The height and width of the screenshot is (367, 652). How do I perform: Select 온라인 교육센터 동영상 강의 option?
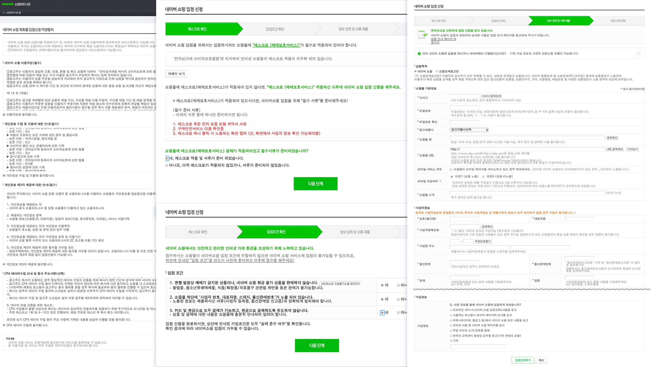pos(451,336)
